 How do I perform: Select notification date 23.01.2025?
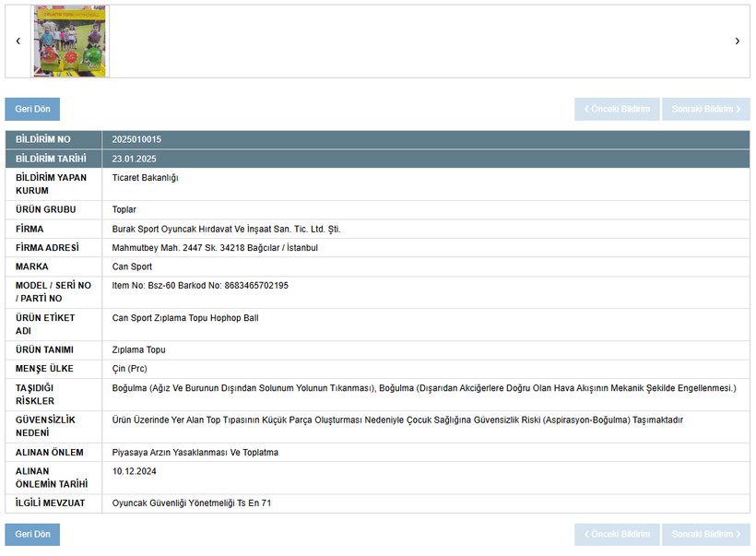134,159
